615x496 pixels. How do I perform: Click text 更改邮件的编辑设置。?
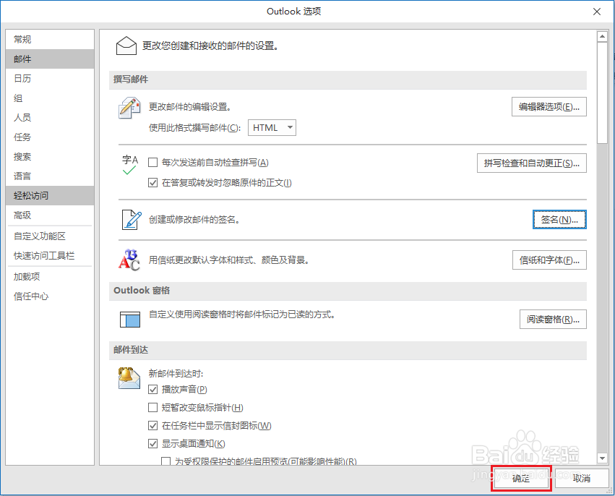click(x=190, y=107)
